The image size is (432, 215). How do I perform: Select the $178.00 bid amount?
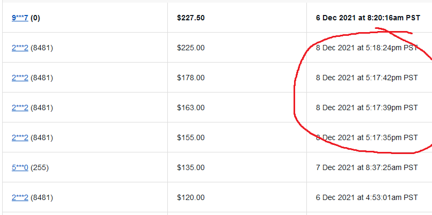coord(190,78)
